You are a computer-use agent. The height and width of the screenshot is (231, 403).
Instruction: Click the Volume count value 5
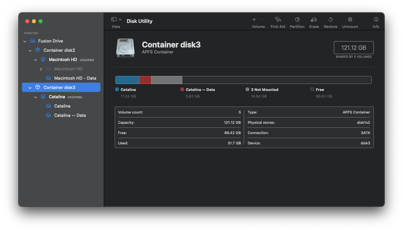[240, 112]
